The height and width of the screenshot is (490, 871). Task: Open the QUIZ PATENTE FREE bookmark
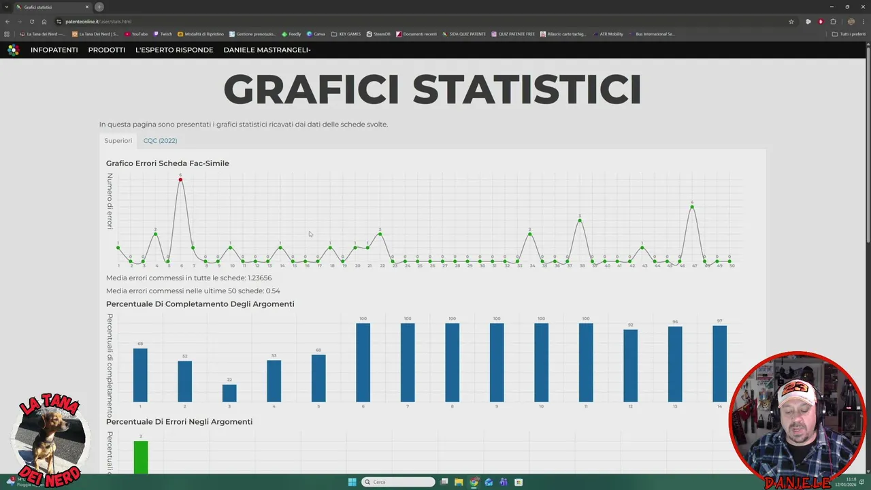pyautogui.click(x=513, y=34)
